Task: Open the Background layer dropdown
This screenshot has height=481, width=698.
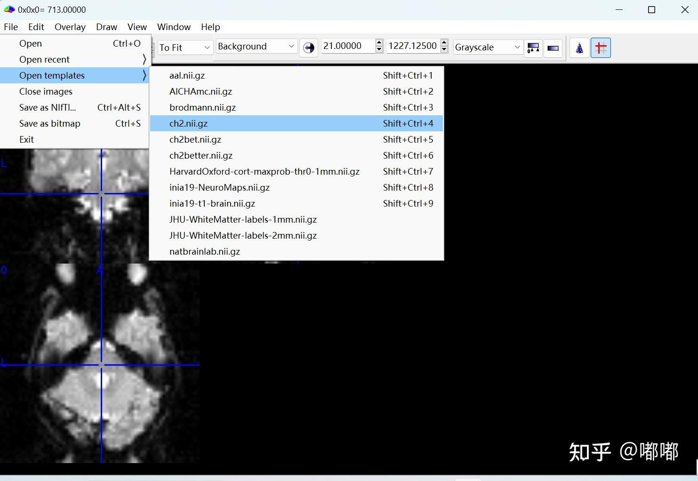Action: click(x=257, y=46)
